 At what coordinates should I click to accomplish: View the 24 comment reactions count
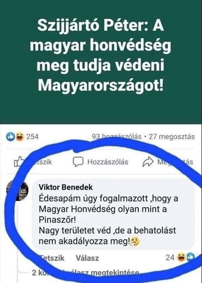pos(170,258)
